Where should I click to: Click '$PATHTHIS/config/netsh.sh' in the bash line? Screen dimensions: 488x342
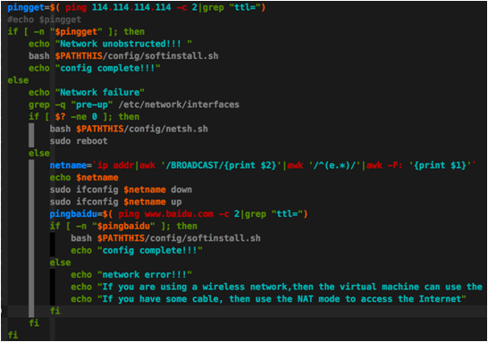142,129
